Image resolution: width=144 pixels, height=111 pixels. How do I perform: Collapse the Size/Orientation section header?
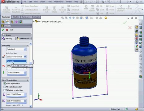(28, 80)
